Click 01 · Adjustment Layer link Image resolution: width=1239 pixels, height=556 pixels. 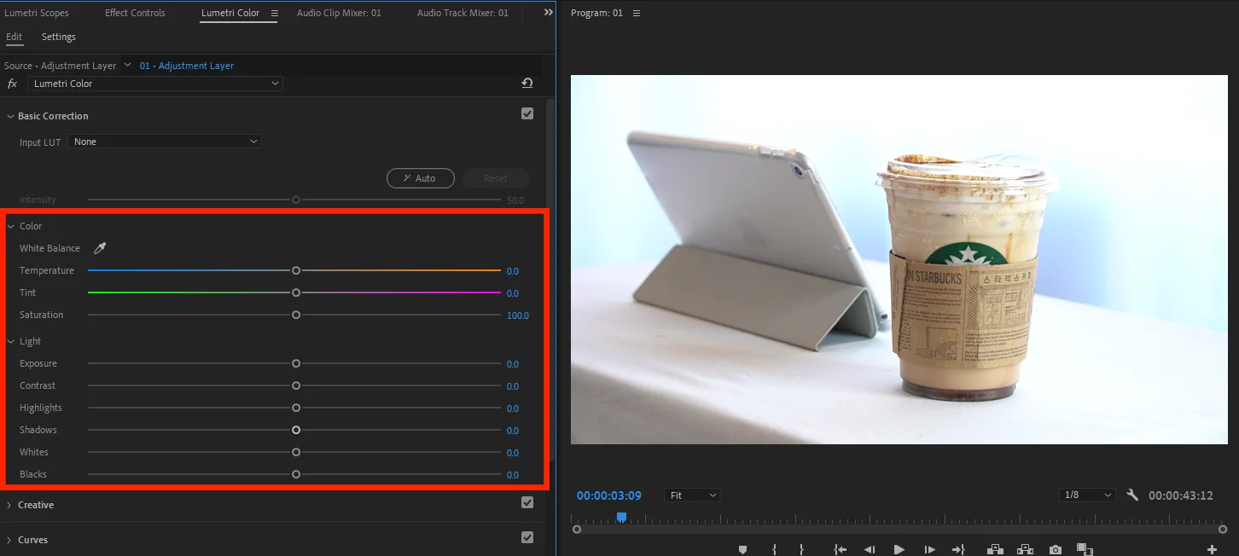coord(187,66)
